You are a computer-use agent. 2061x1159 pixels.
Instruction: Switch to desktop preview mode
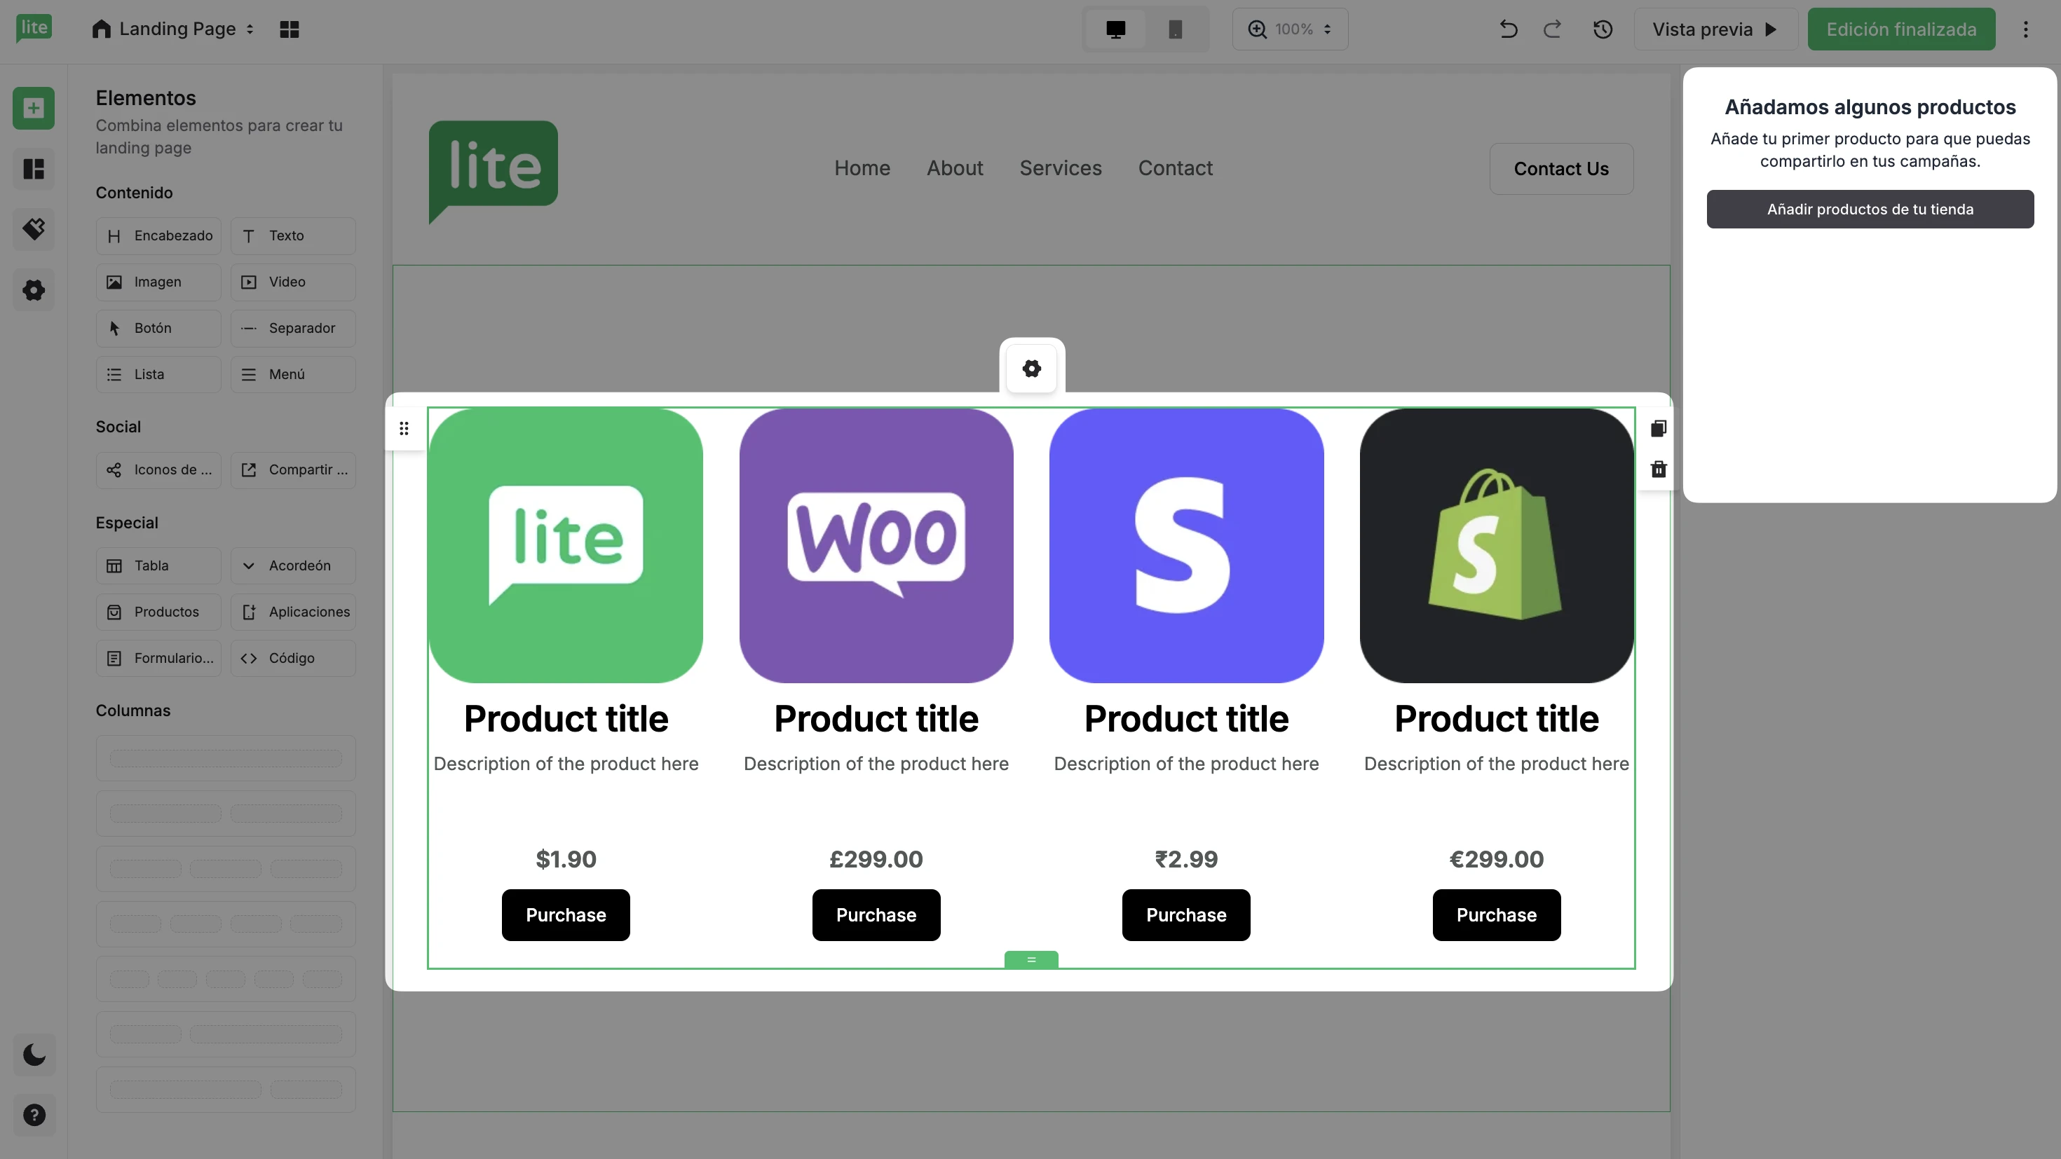click(1115, 29)
